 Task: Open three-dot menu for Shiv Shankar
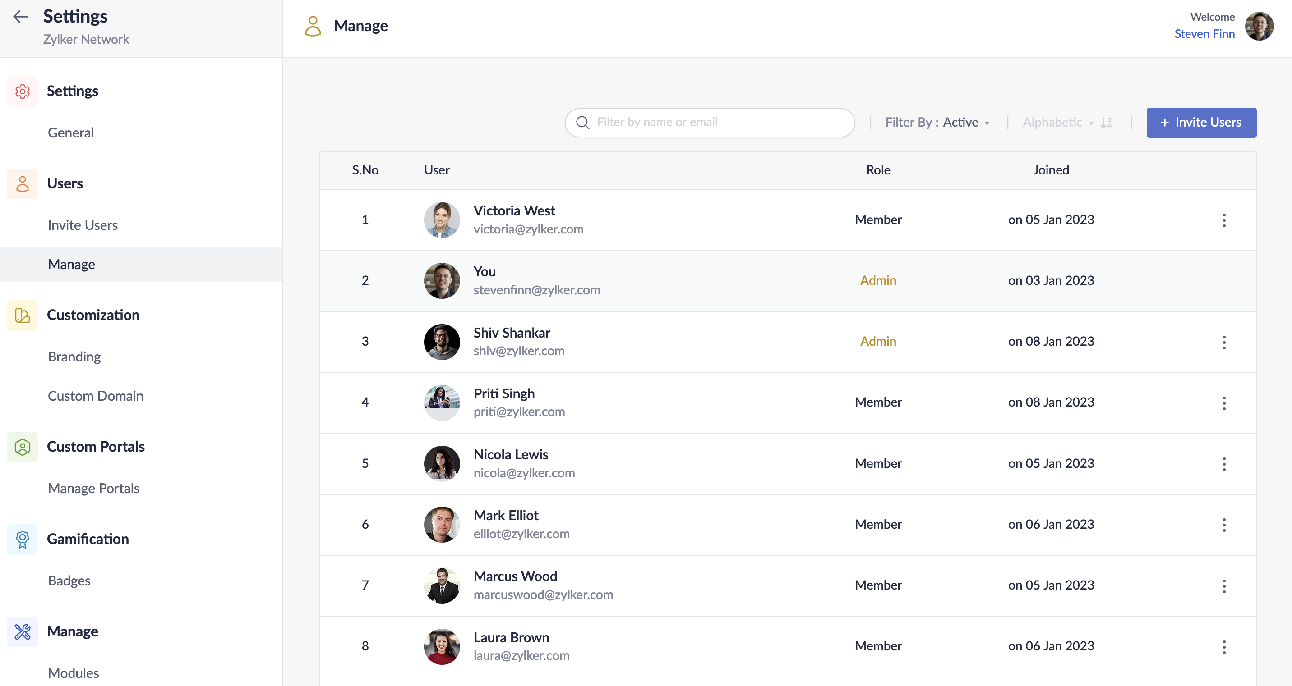(1224, 342)
